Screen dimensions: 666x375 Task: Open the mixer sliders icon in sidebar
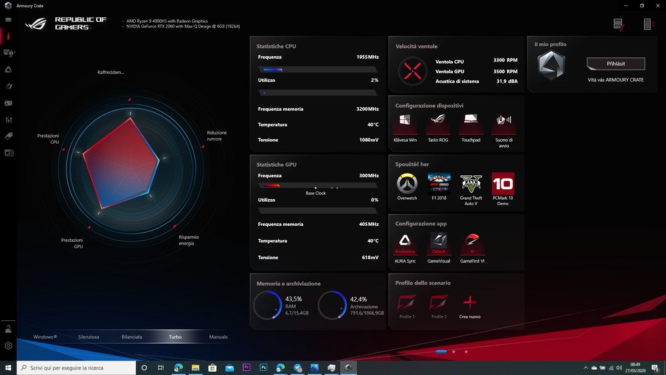[9, 120]
